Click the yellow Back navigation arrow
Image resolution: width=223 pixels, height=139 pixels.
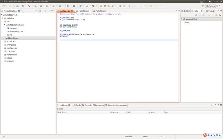[x=151, y=6]
